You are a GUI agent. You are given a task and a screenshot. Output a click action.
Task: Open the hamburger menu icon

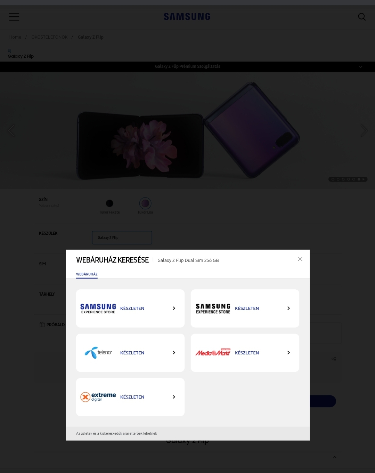[14, 17]
